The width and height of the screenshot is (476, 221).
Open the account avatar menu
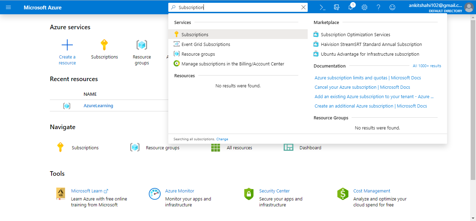tap(469, 7)
